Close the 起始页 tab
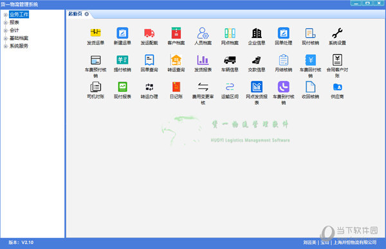The height and width of the screenshot is (249, 386). coord(87,14)
